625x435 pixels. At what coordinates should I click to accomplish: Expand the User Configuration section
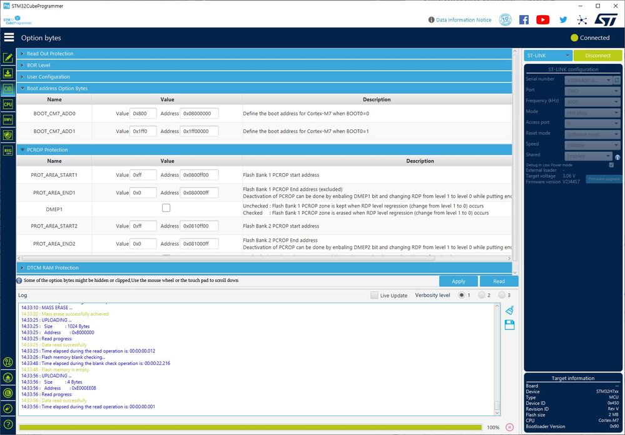264,76
